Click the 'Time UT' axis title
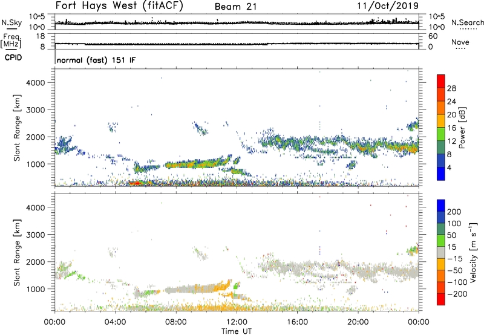This screenshot has height=335, width=484. pos(237,331)
